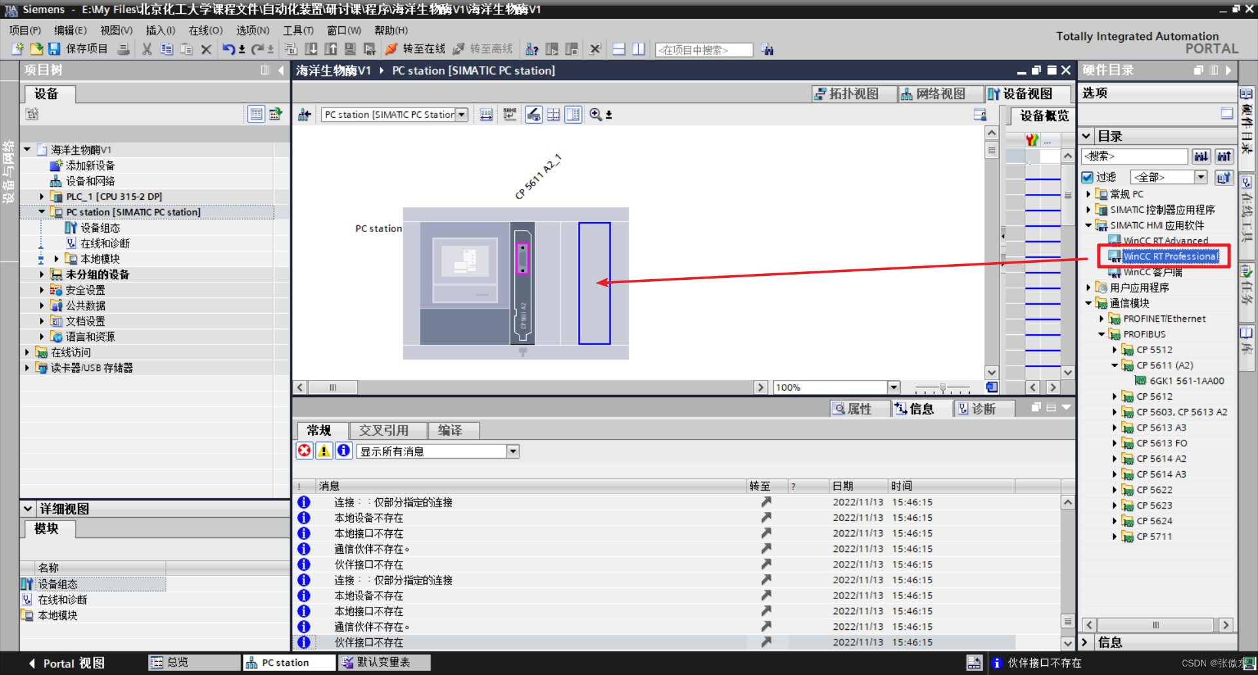
Task: Open the 视图 menu
Action: pyautogui.click(x=116, y=30)
